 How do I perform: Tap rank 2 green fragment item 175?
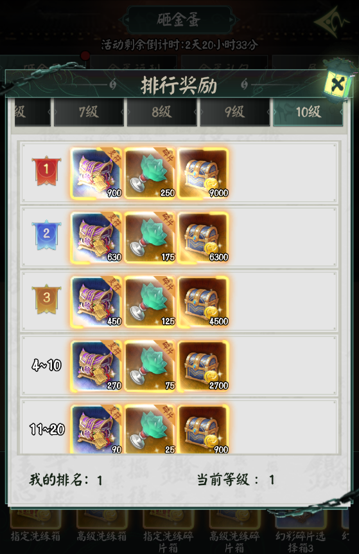[x=150, y=237]
